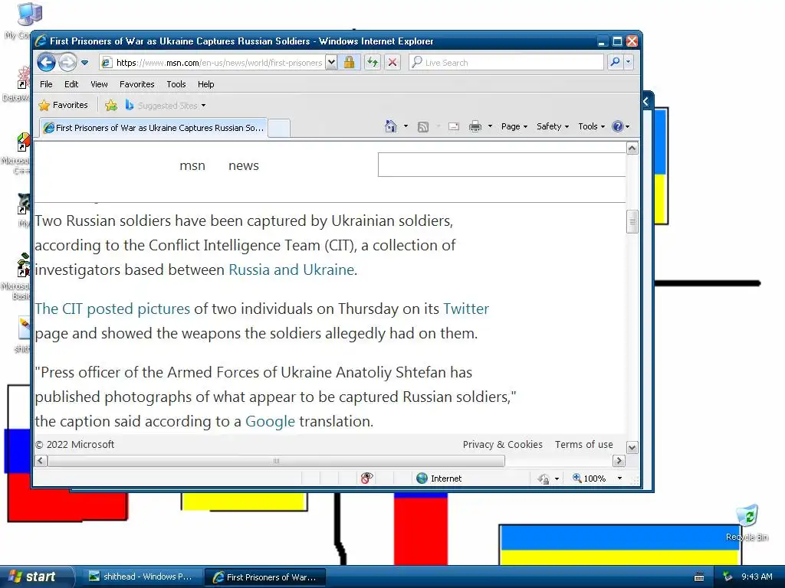This screenshot has height=588, width=785.
Task: Open the Safety command bar menu
Action: [x=553, y=126]
